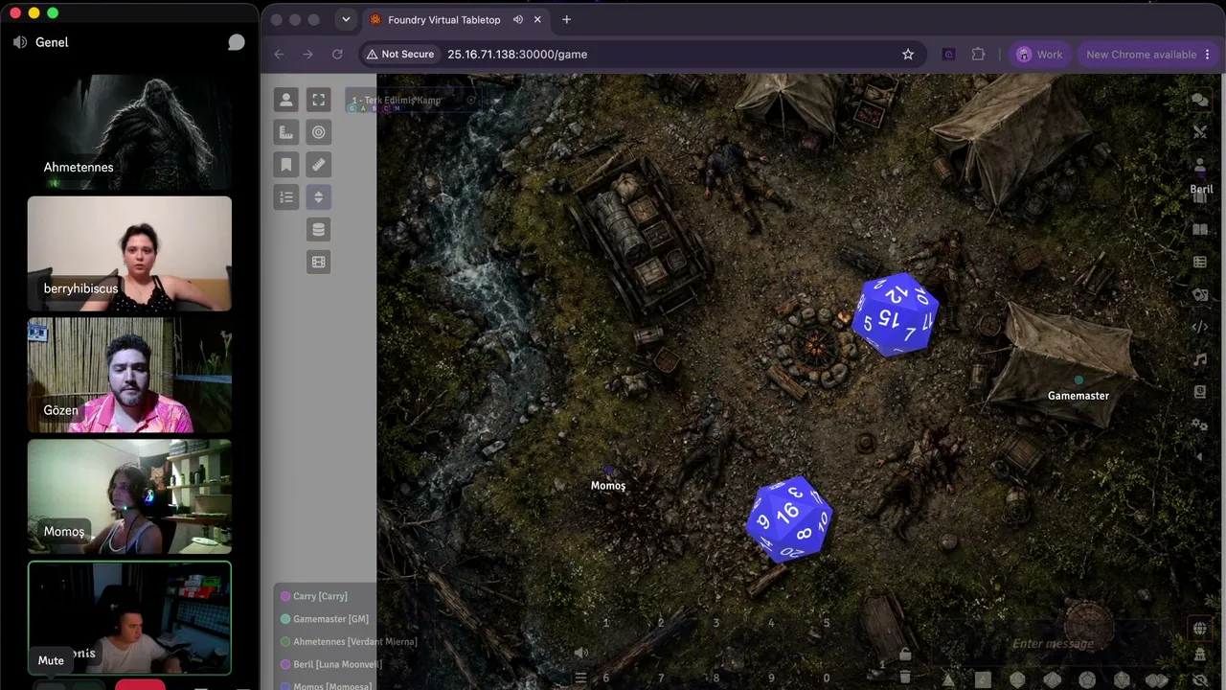Roll the d100 double dice icon
This screenshot has height=690, width=1226.
pyautogui.click(x=1157, y=680)
